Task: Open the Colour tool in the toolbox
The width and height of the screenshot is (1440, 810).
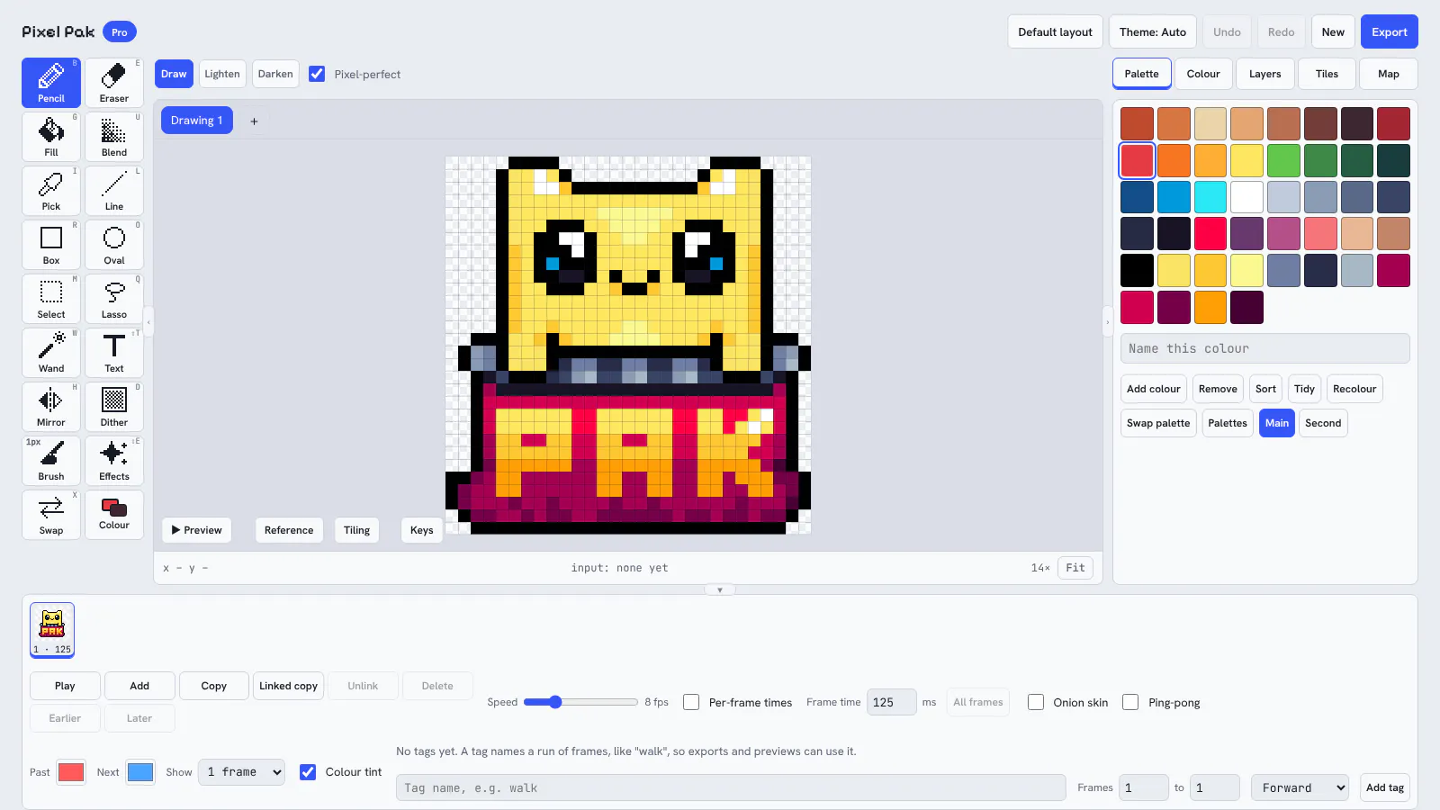Action: coord(114,515)
